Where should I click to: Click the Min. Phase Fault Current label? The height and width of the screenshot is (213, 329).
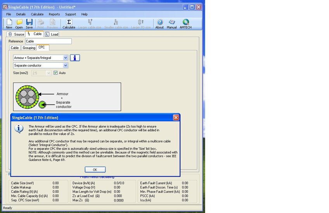(160, 192)
